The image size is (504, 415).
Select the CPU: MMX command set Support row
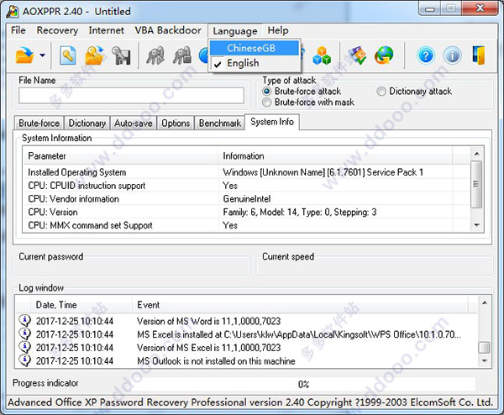click(246, 225)
